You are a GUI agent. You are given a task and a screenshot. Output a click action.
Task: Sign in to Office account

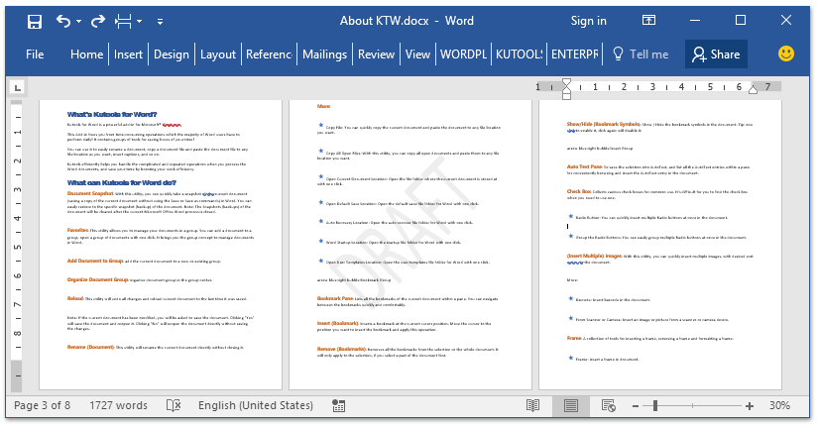tap(588, 21)
